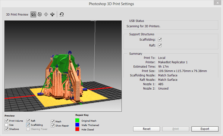
Task: Uncheck Scaffolding under Support Structures
Action: pos(160,39)
